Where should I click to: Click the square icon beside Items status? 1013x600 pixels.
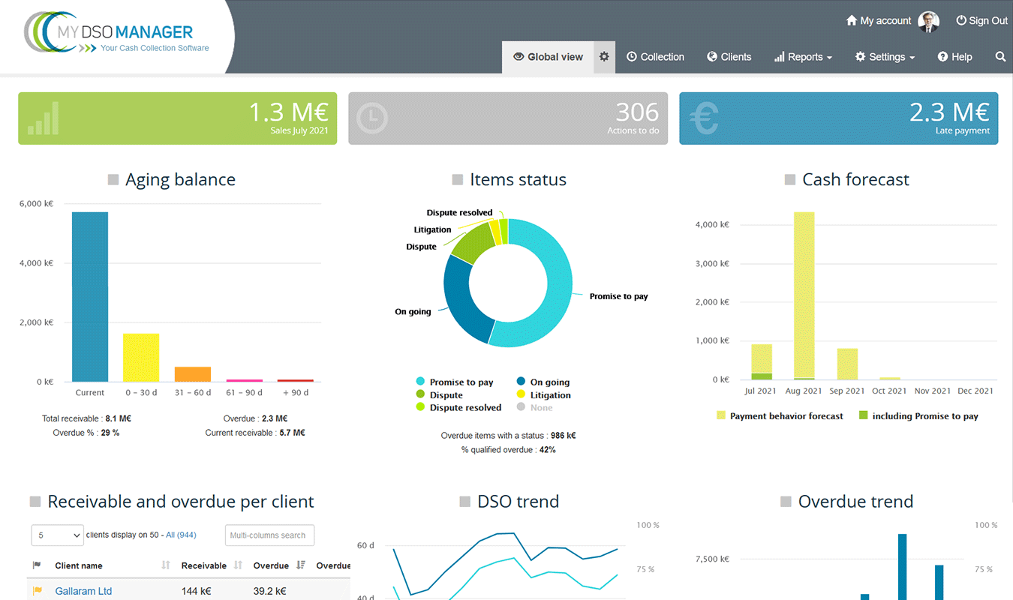458,180
